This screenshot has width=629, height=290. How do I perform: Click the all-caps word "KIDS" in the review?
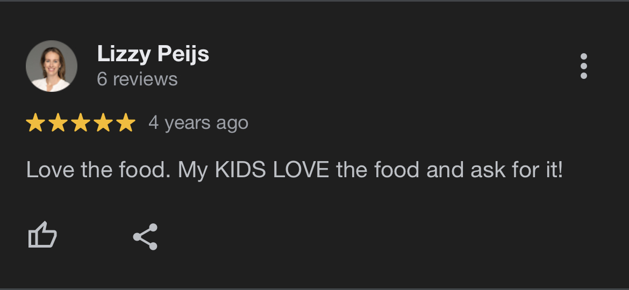pos(241,170)
